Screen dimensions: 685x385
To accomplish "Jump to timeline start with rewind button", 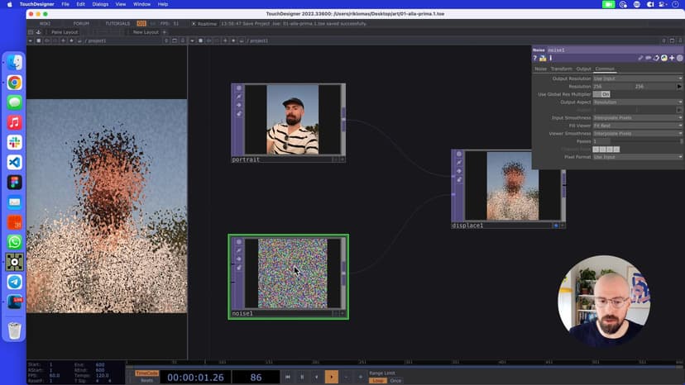I will (288, 377).
